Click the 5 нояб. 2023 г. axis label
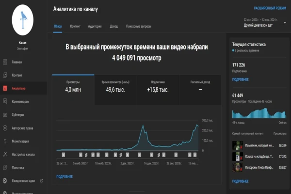The width and height of the screenshot is (291, 194). (81, 163)
